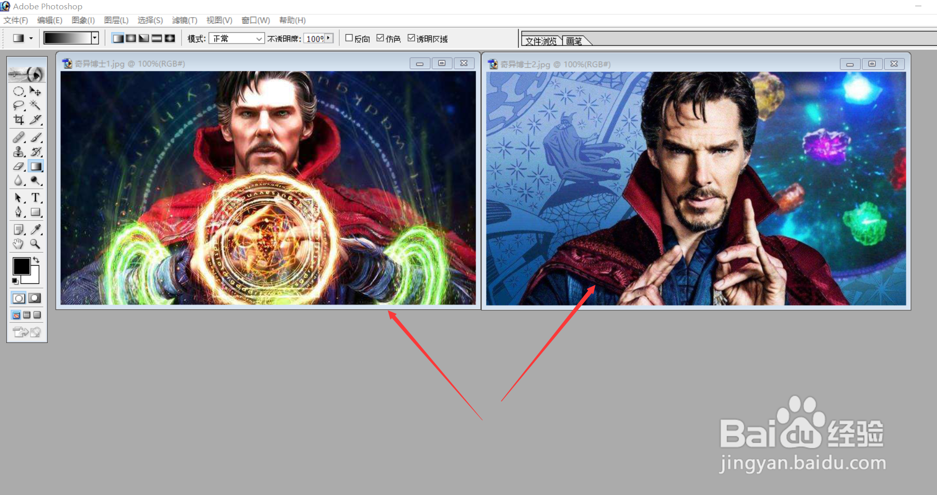The width and height of the screenshot is (937, 495).
Task: Select the Blur tool
Action: coord(19,181)
